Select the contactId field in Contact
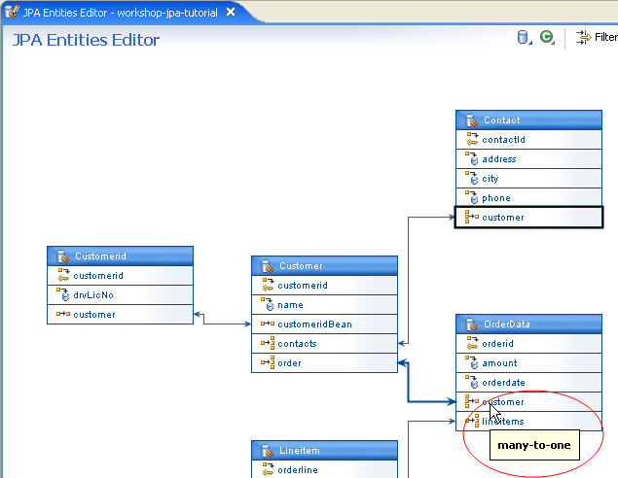Image resolution: width=618 pixels, height=478 pixels. pos(528,140)
